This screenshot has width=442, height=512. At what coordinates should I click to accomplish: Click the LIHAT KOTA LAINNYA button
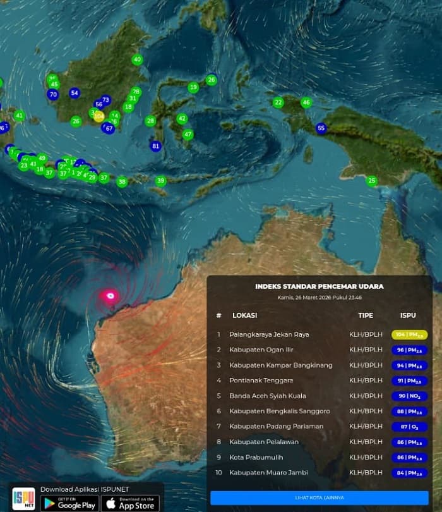point(320,497)
